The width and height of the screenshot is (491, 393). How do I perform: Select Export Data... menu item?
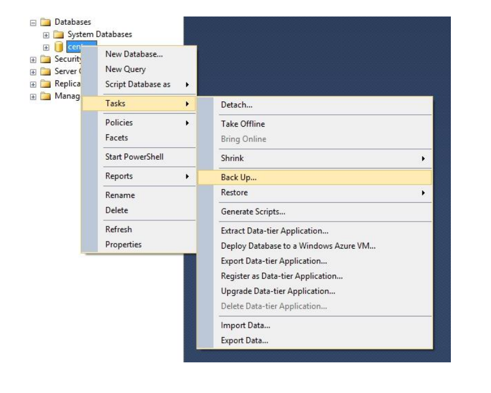244,340
